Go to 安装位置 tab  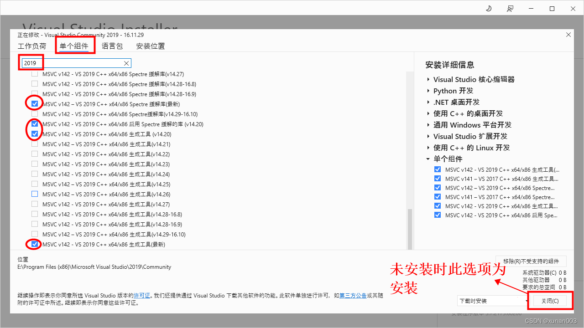pyautogui.click(x=151, y=46)
